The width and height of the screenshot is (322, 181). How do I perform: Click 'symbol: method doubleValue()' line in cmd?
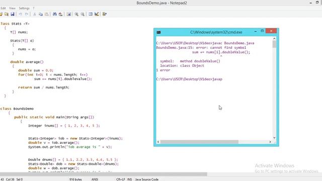click(x=190, y=61)
